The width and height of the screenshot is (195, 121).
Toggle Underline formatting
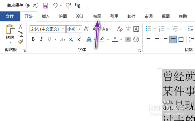coord(49,39)
